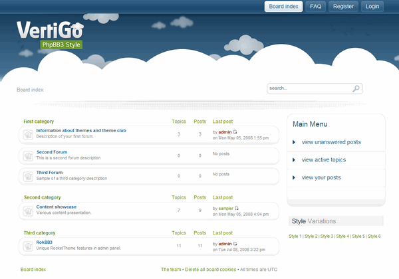Open the Content showcase forum
Screen dimensions: 399x279
57,207
